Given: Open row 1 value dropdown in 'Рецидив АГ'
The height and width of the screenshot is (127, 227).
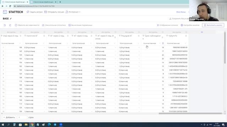Looking at the screenshot, I should 139,48.
